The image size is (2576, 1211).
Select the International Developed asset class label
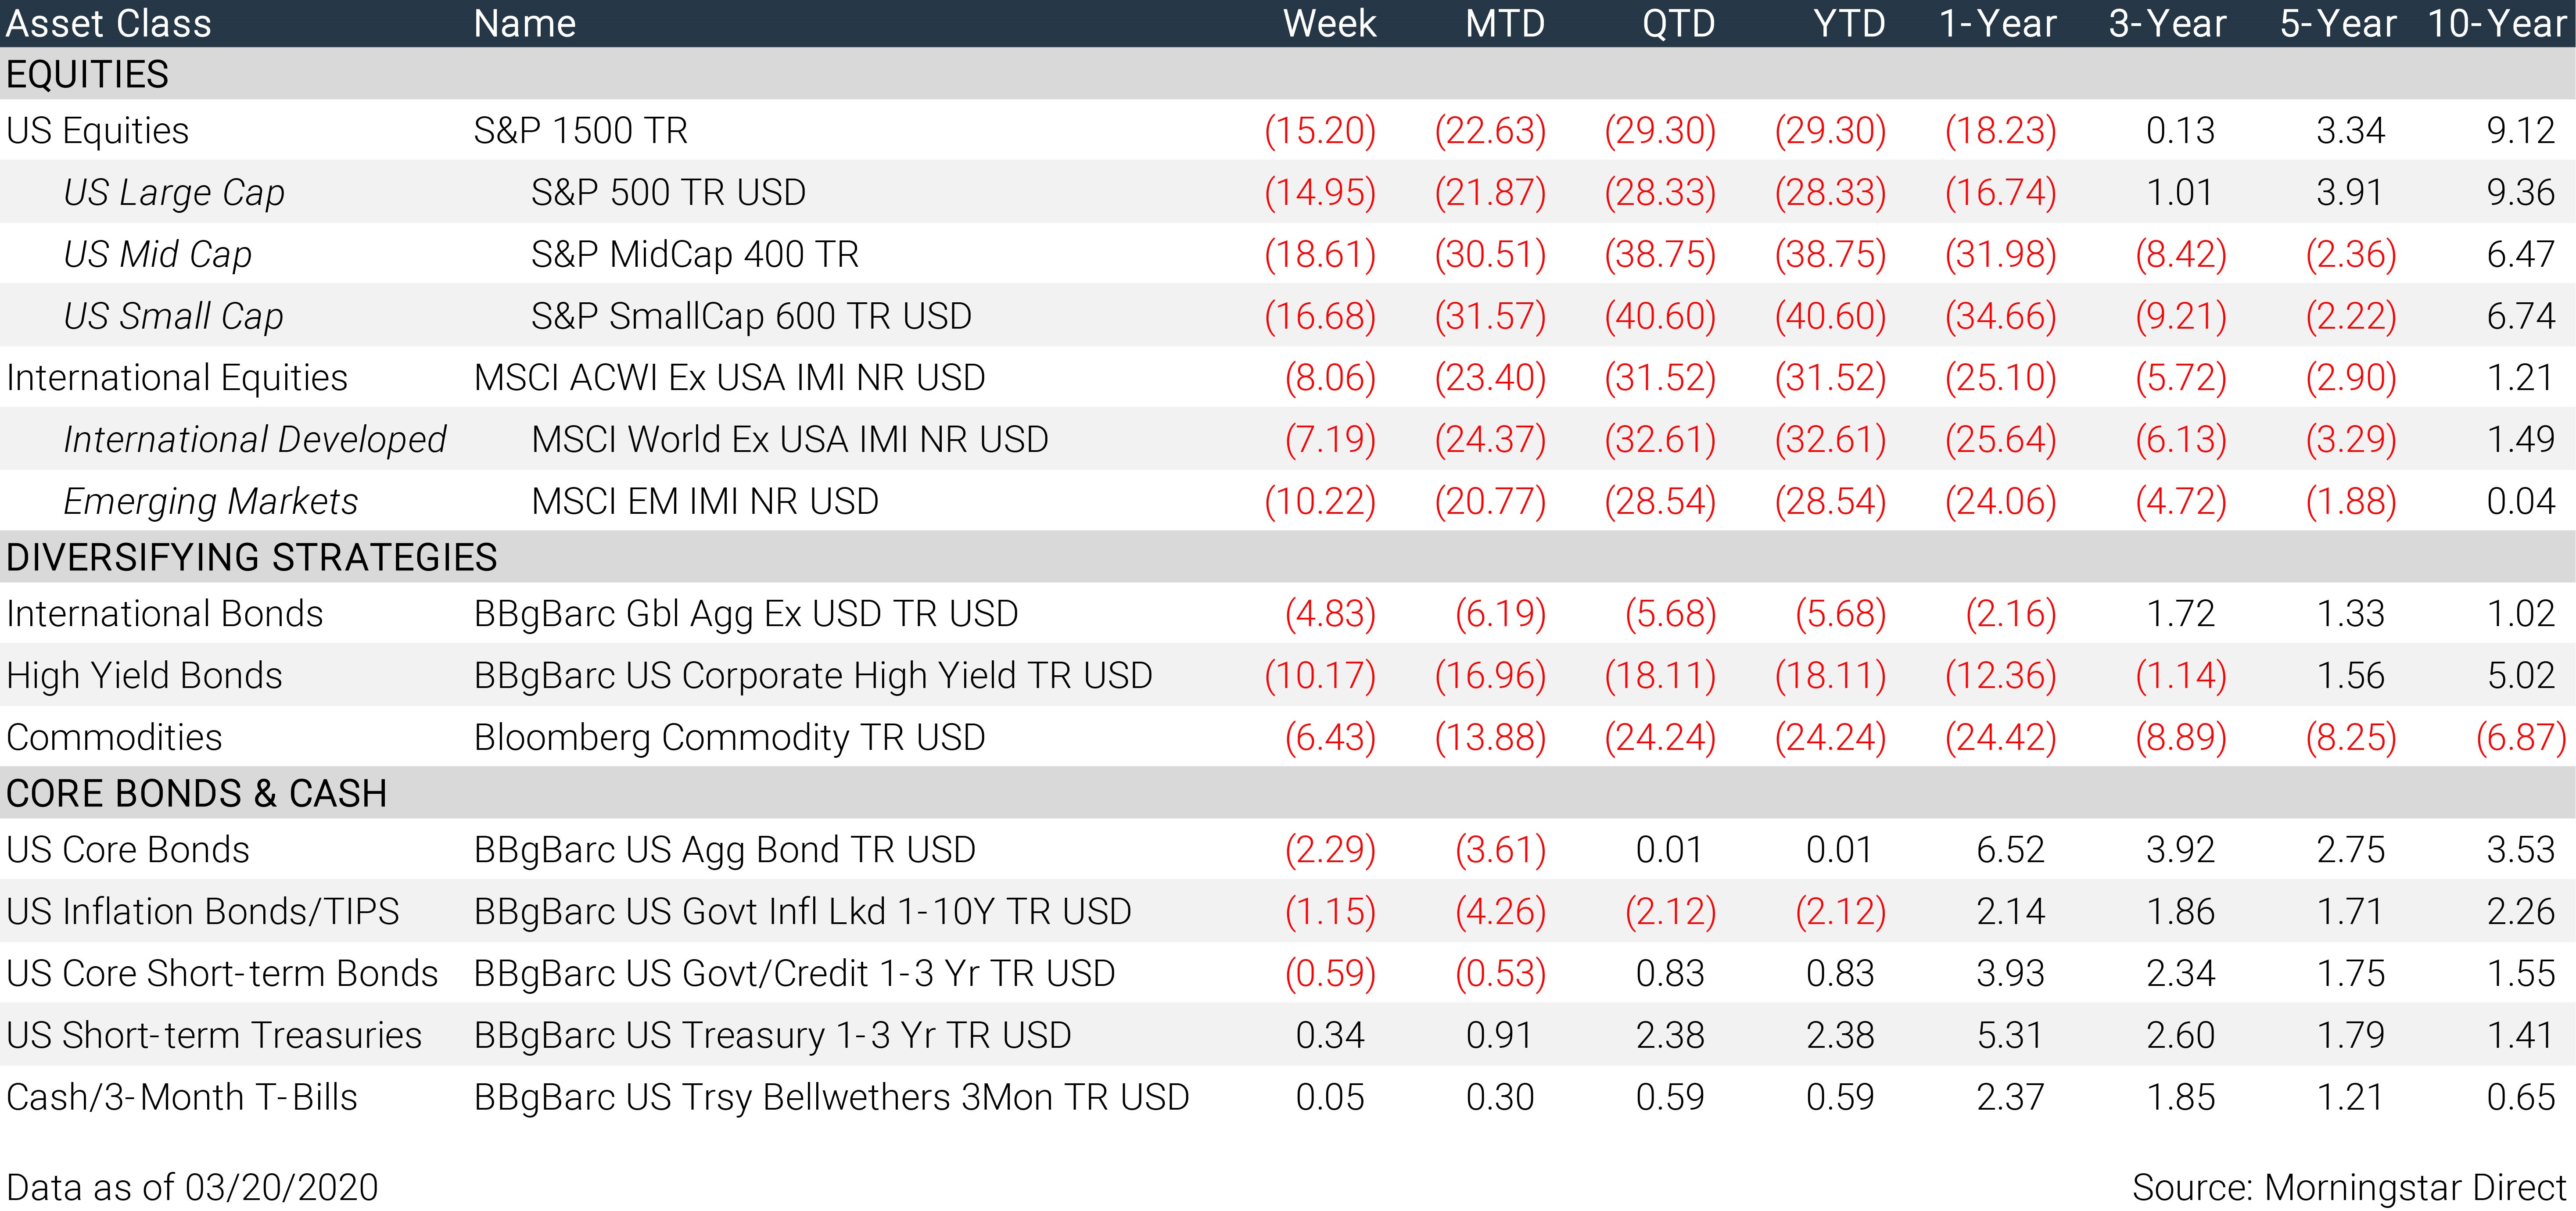coord(255,440)
